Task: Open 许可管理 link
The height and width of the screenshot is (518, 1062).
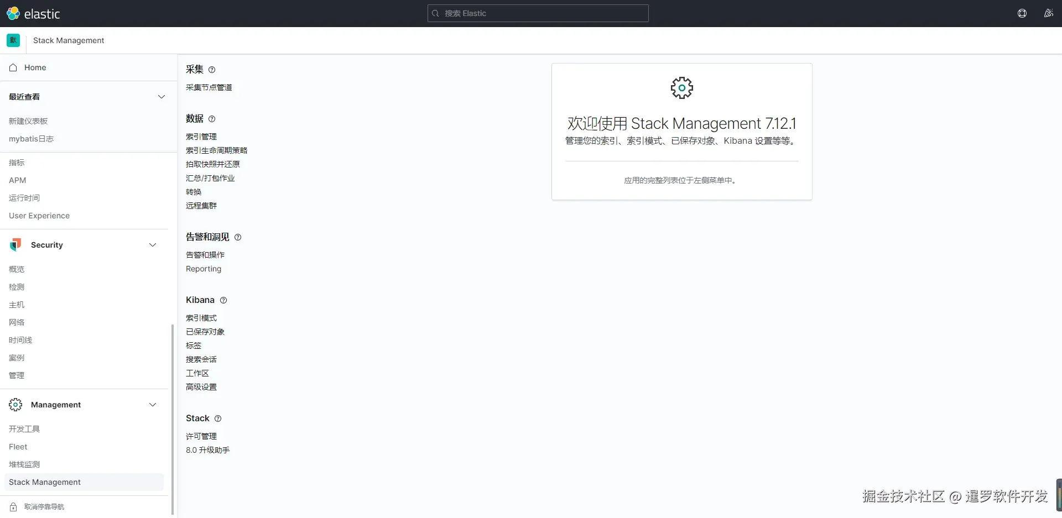Action: (x=201, y=436)
